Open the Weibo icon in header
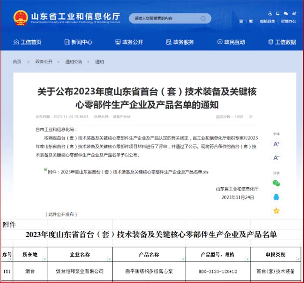 click(294, 13)
